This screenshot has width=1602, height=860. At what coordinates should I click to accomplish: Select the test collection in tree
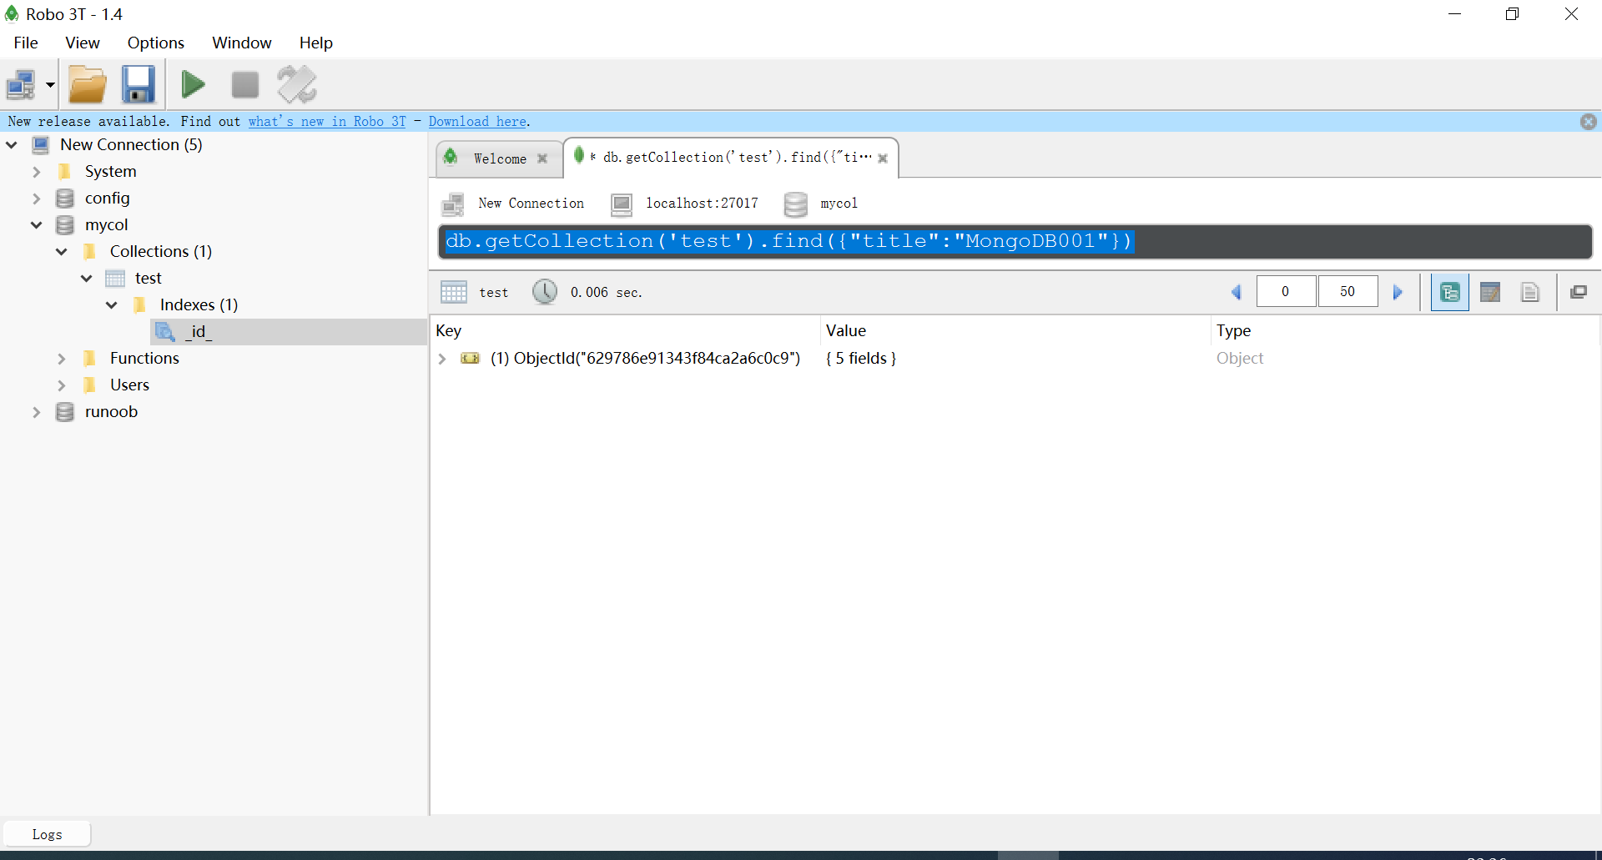tap(149, 278)
